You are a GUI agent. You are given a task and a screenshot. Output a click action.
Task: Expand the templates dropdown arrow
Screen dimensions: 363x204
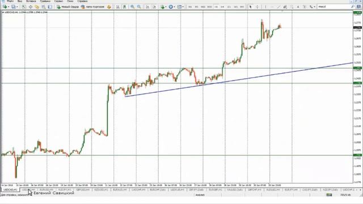point(183,7)
